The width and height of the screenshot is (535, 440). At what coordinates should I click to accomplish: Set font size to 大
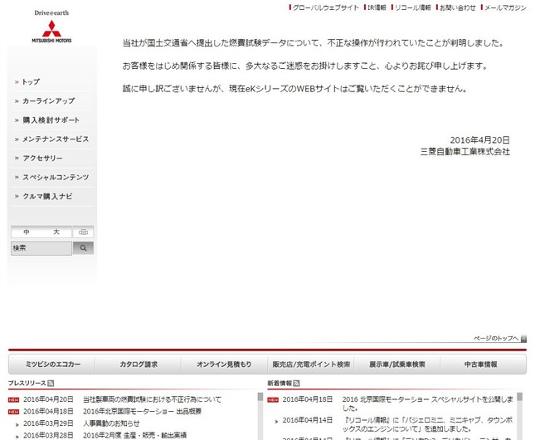click(x=56, y=232)
